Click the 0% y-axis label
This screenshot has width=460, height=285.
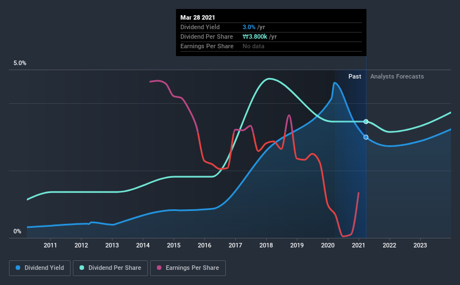pos(17,232)
